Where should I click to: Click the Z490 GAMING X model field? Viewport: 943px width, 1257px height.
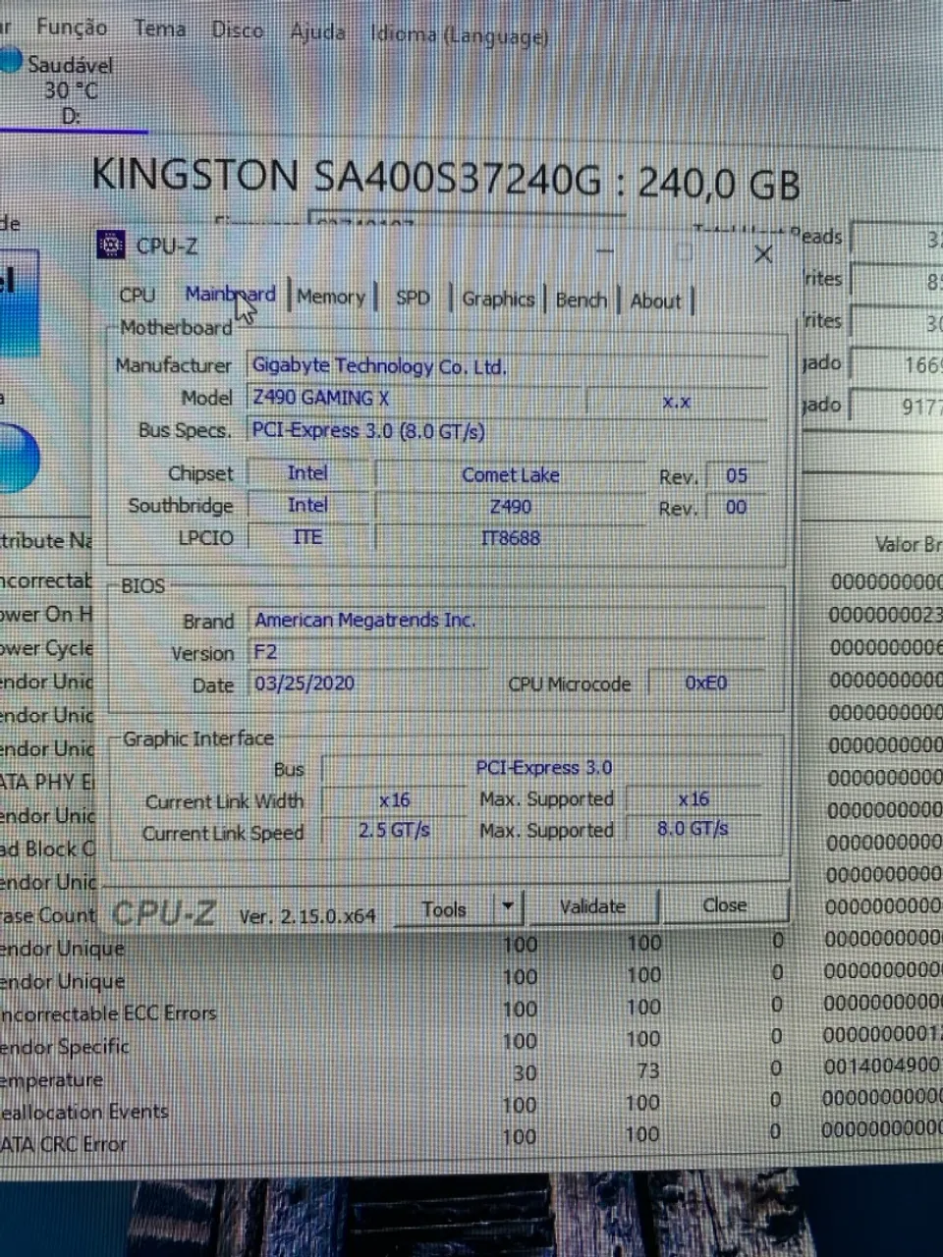pyautogui.click(x=413, y=398)
